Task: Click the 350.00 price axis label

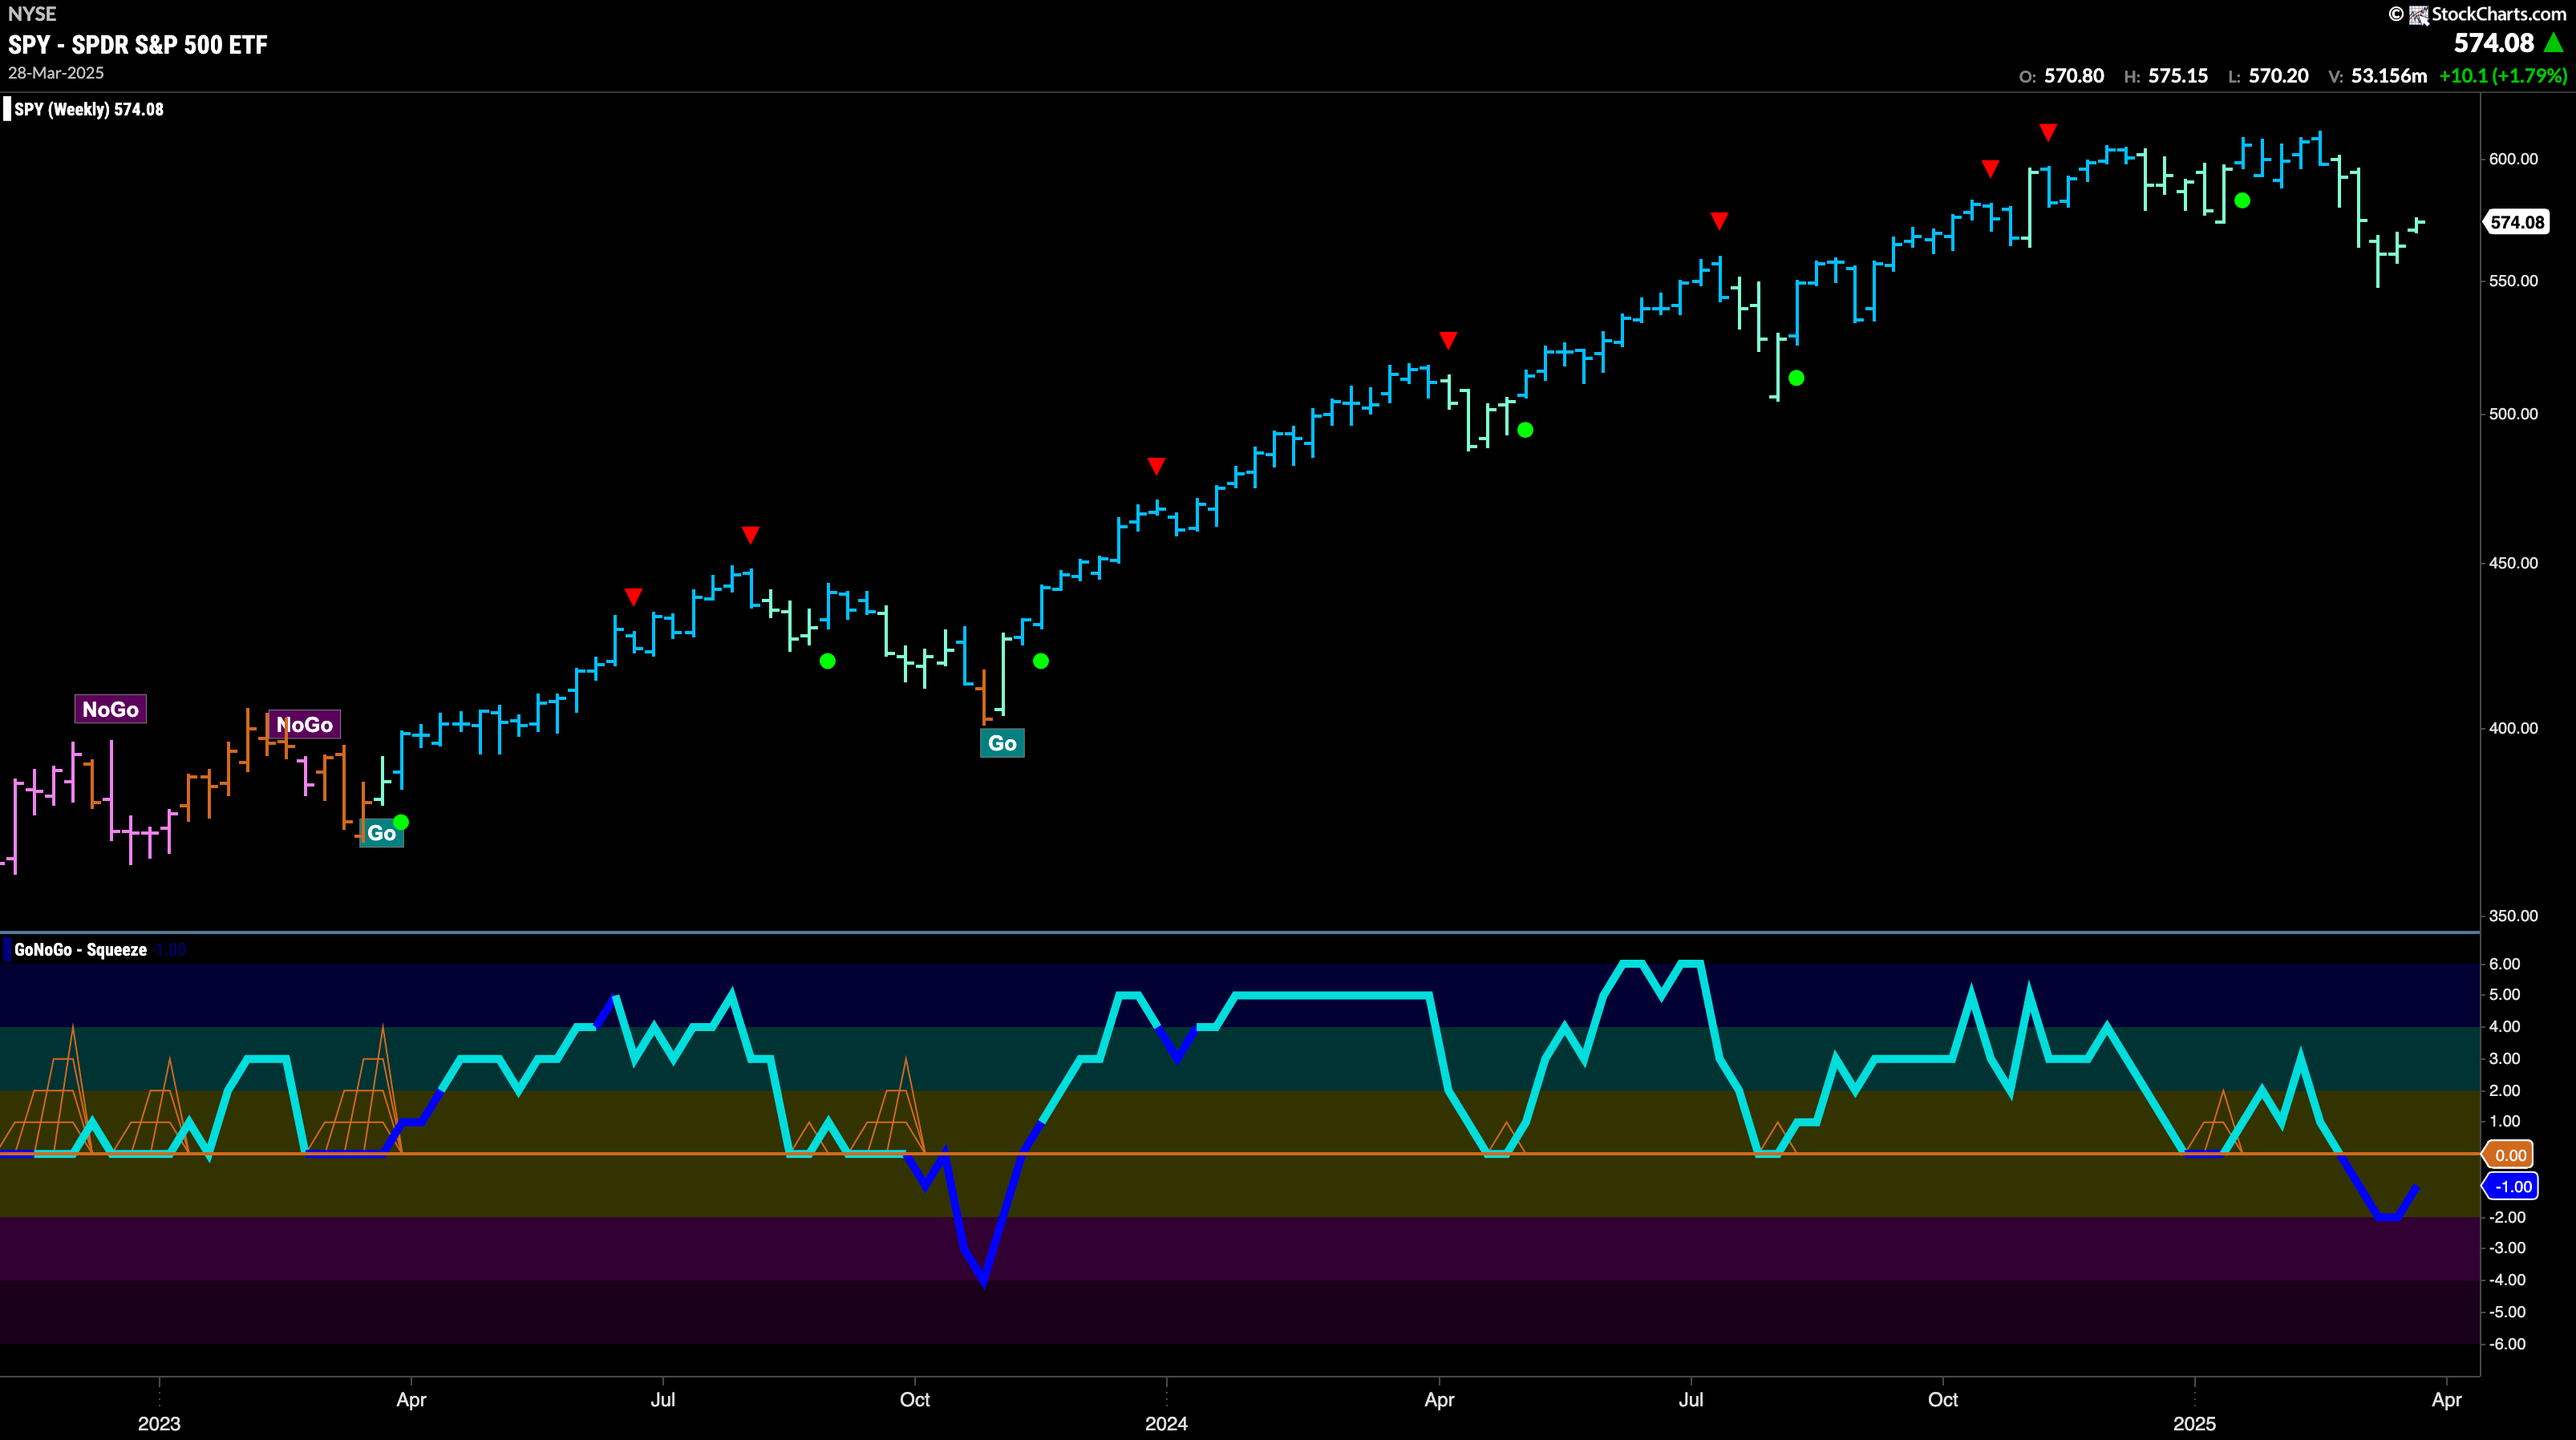Action: tap(2513, 916)
